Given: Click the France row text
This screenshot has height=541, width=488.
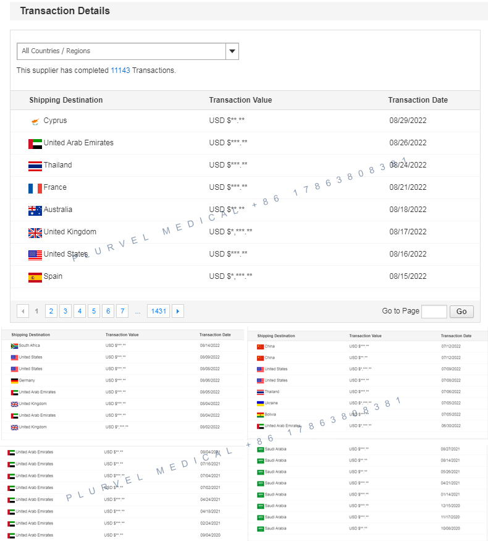Looking at the screenshot, I should pos(55,187).
